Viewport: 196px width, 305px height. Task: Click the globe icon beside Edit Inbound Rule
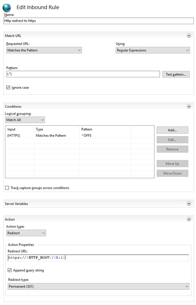(7, 8)
